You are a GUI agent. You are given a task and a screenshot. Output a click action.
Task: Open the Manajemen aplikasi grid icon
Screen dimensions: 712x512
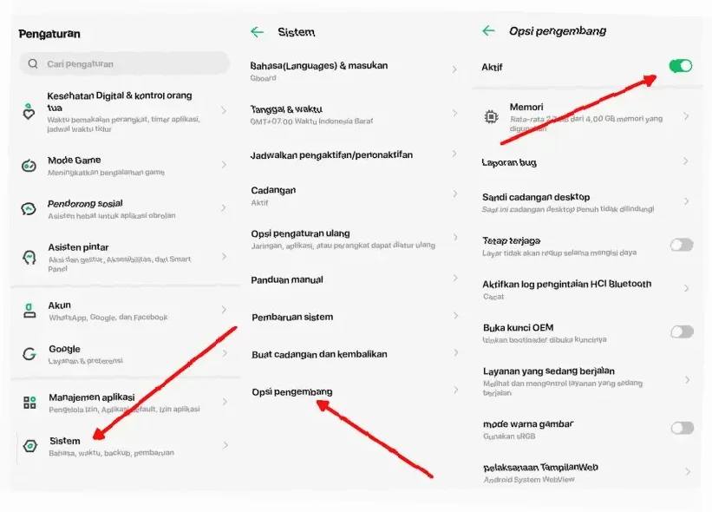(x=29, y=403)
